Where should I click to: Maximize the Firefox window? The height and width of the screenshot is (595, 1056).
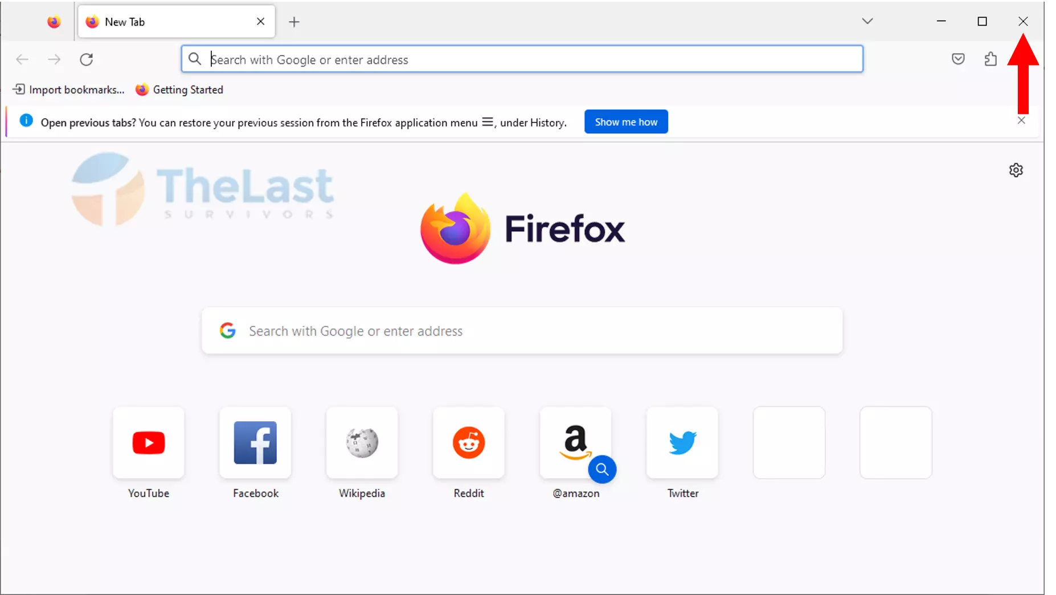click(x=982, y=21)
